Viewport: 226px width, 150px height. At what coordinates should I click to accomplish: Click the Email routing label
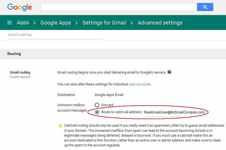(20, 72)
